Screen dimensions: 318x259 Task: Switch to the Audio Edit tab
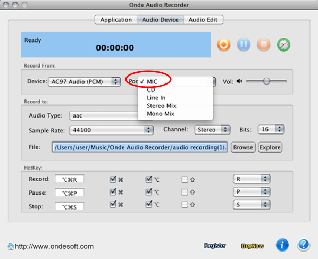point(203,20)
